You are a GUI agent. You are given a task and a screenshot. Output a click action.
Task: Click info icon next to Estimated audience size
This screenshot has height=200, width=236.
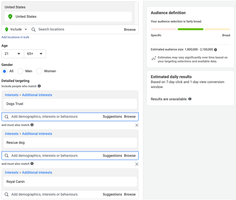click(x=216, y=50)
